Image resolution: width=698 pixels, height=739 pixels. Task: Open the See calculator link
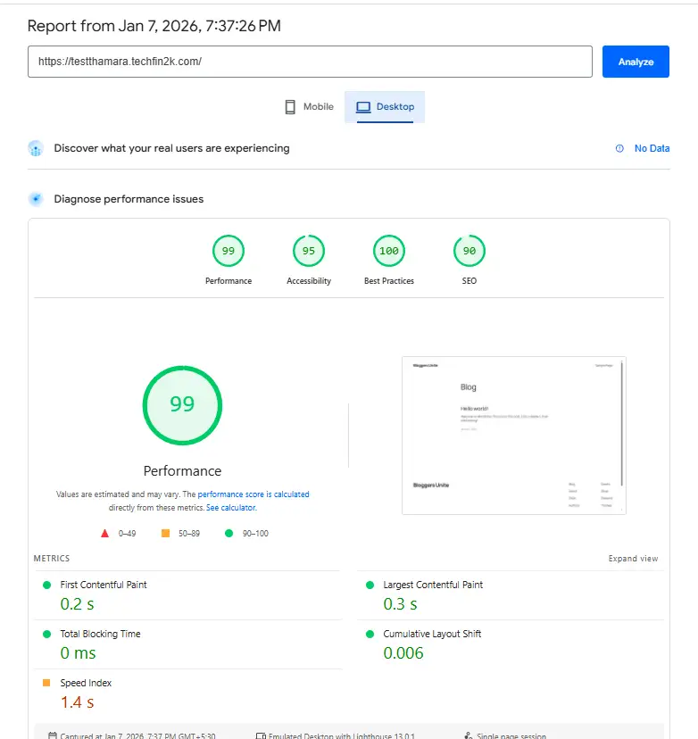click(231, 508)
